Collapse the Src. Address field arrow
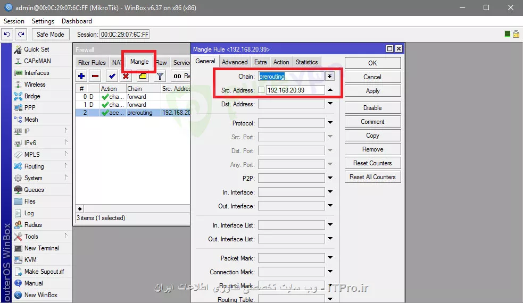The image size is (523, 303). point(330,90)
